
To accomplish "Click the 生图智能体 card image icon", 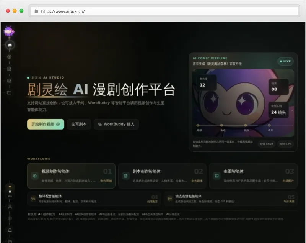I will click(x=217, y=176).
